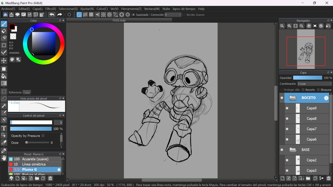333x187 pixels.
Task: Select layer Capa3
Action: pos(307,170)
